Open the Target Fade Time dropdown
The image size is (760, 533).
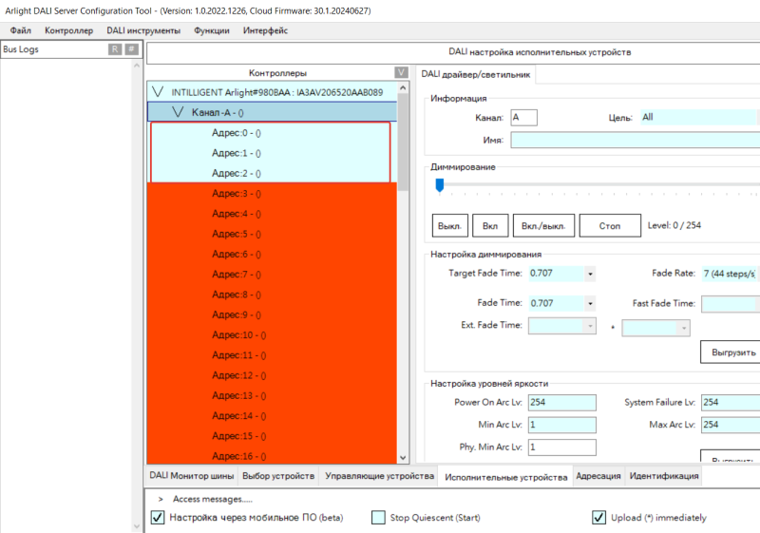(590, 274)
